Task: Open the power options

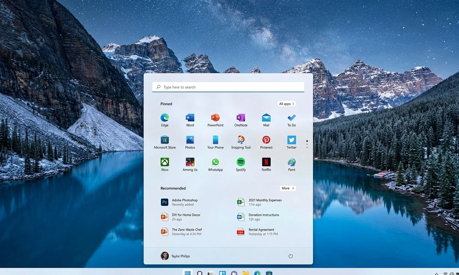Action: coord(290,256)
